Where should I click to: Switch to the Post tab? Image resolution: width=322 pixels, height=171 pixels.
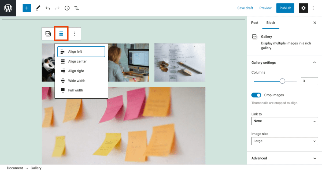click(255, 23)
